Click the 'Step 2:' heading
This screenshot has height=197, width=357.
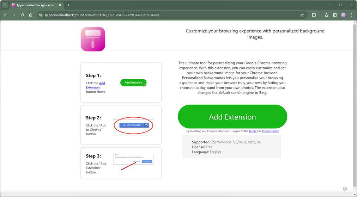pos(93,118)
